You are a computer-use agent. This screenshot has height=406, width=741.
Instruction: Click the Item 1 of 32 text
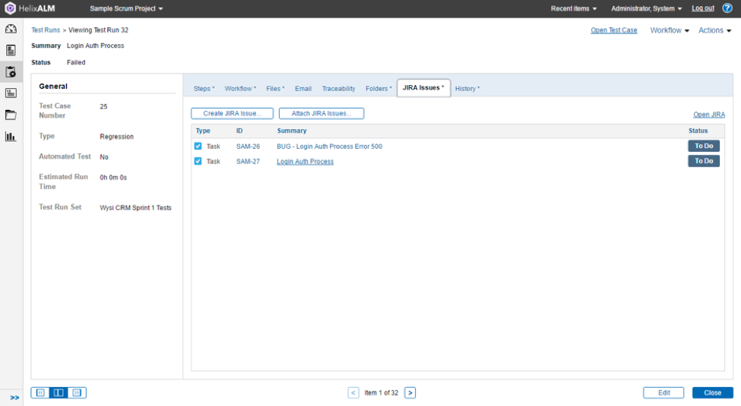382,393
